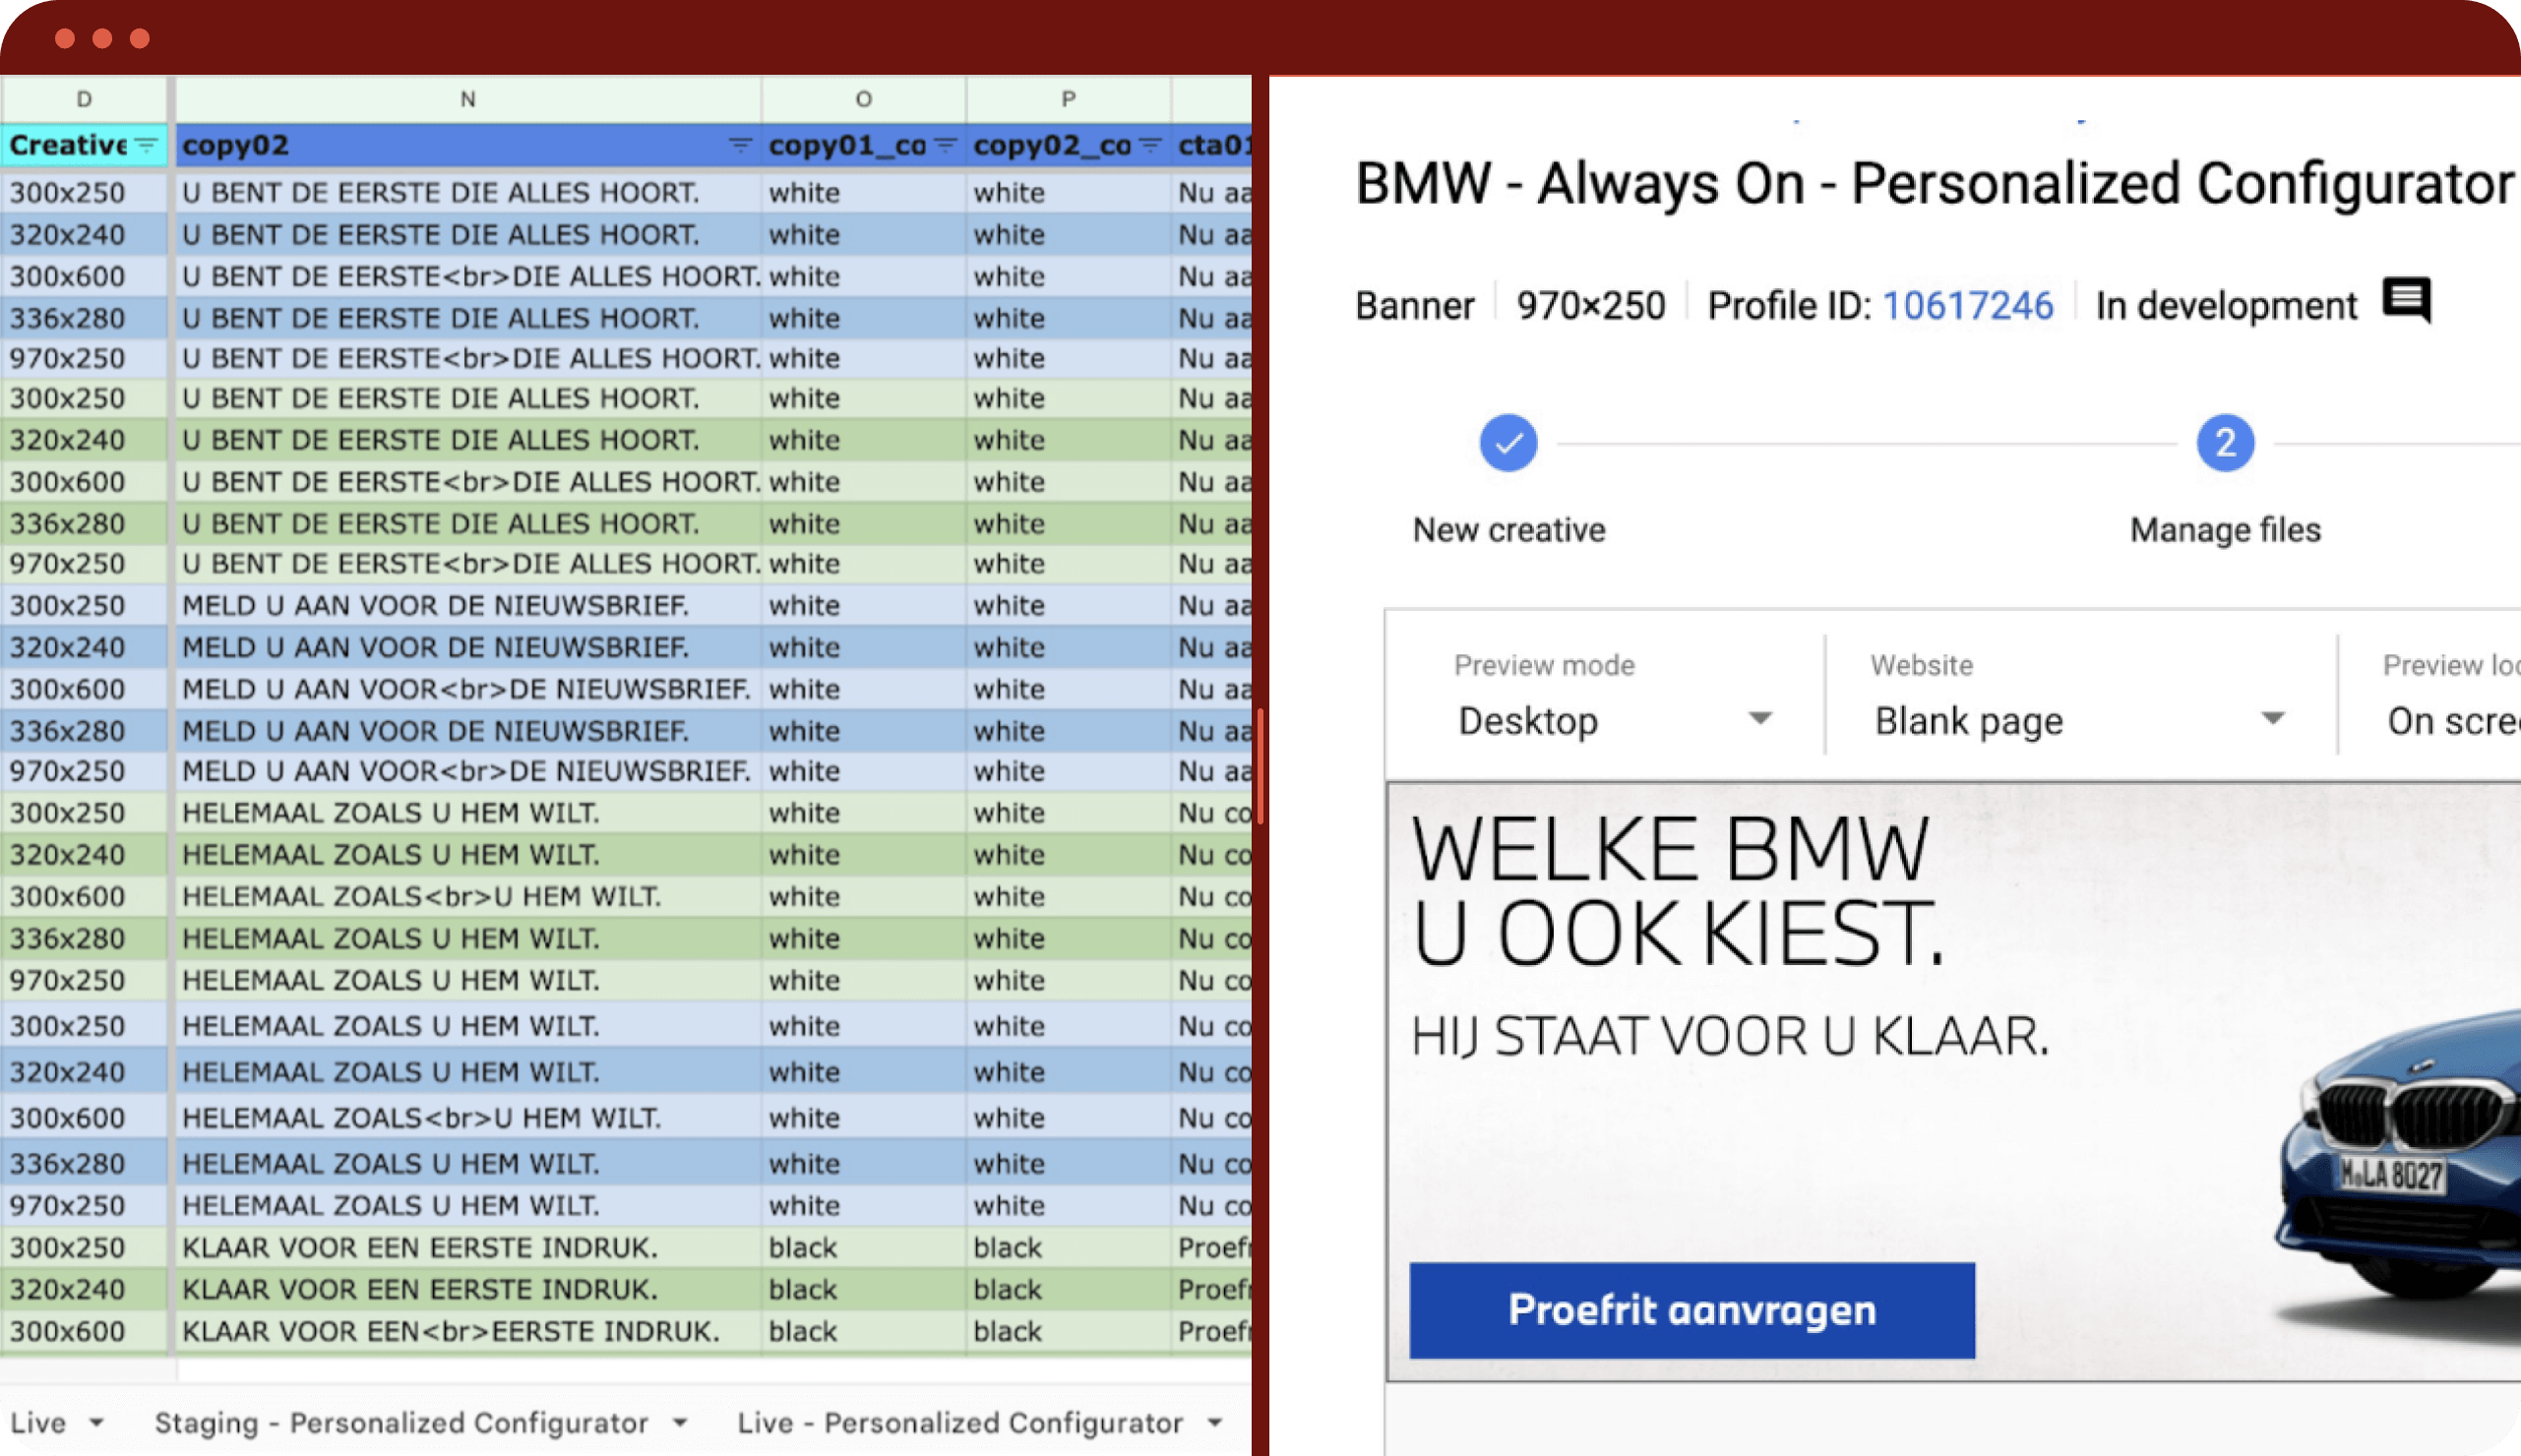Select column P header
Screen dimensions: 2521x1456
pos(1068,99)
